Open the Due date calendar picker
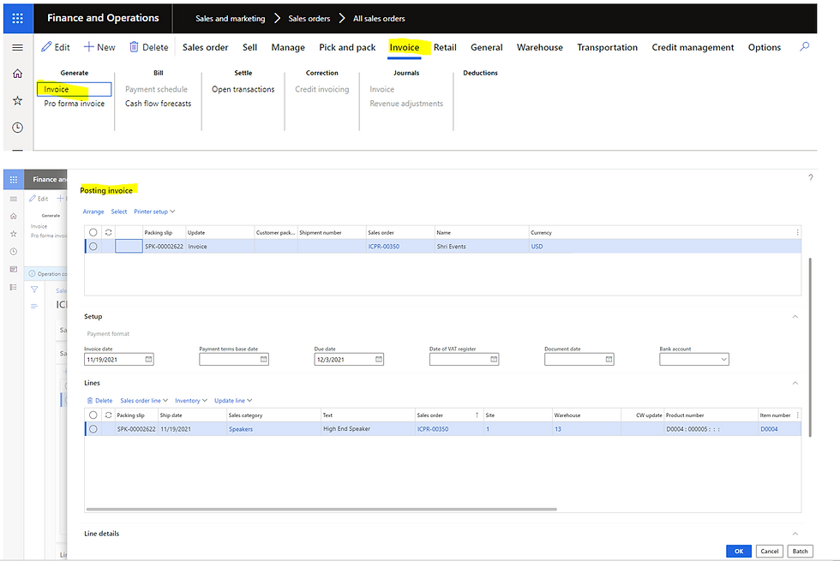The width and height of the screenshot is (840, 561). (x=379, y=359)
